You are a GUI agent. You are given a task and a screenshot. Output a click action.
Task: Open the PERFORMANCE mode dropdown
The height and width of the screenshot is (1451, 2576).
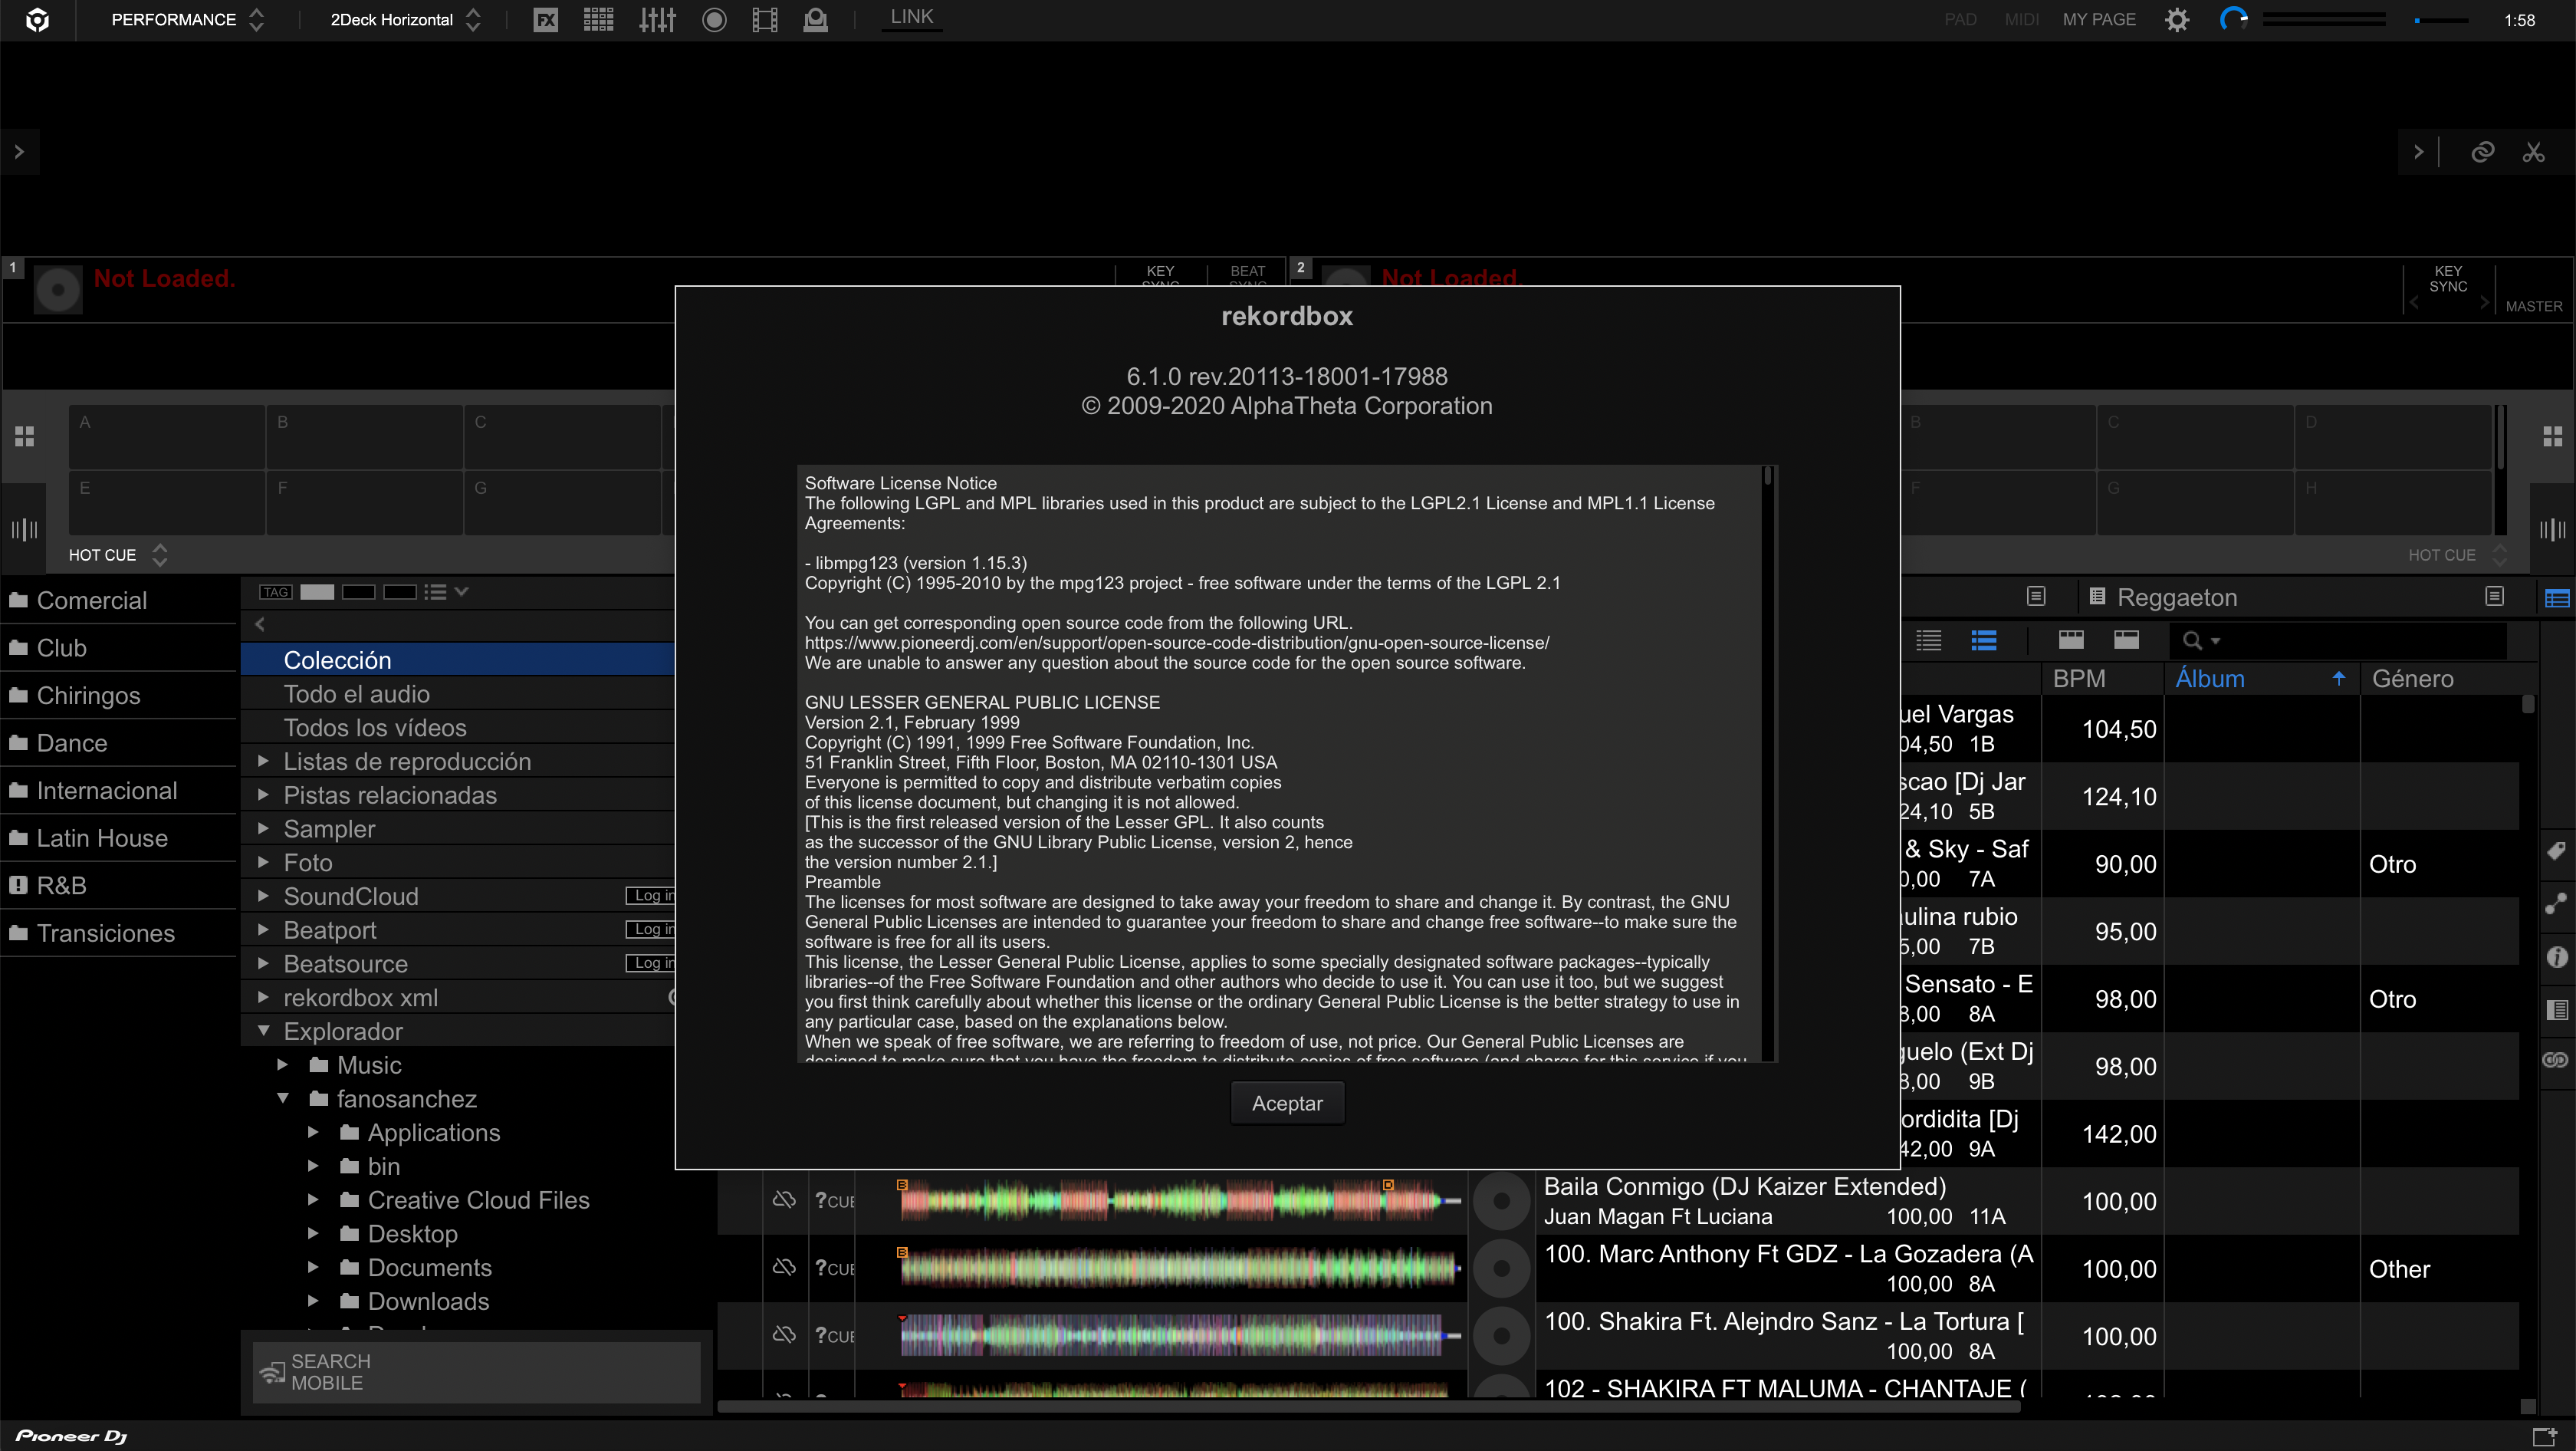(x=187, y=20)
